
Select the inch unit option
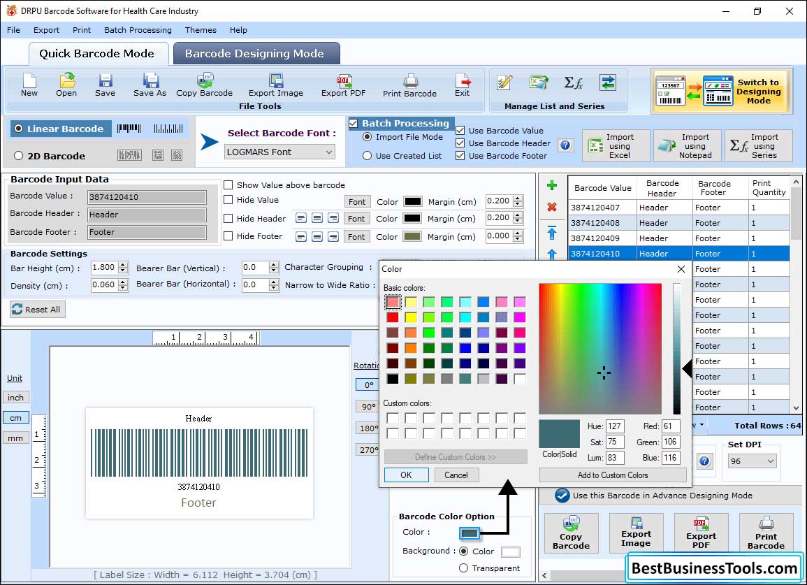point(15,398)
